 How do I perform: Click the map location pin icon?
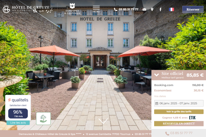[x=152, y=10]
